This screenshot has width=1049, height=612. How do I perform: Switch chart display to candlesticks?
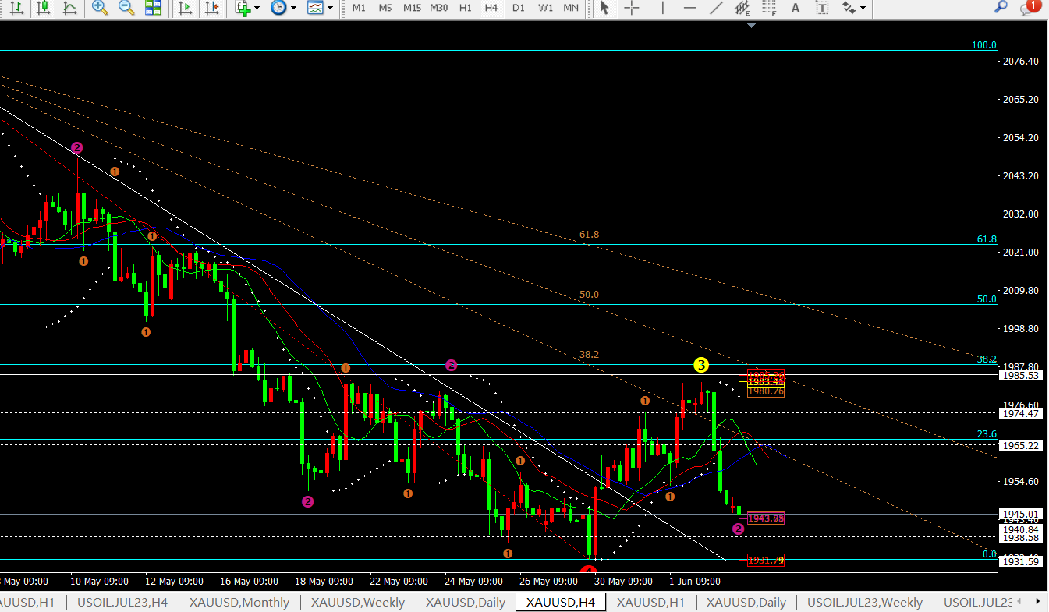[x=44, y=8]
